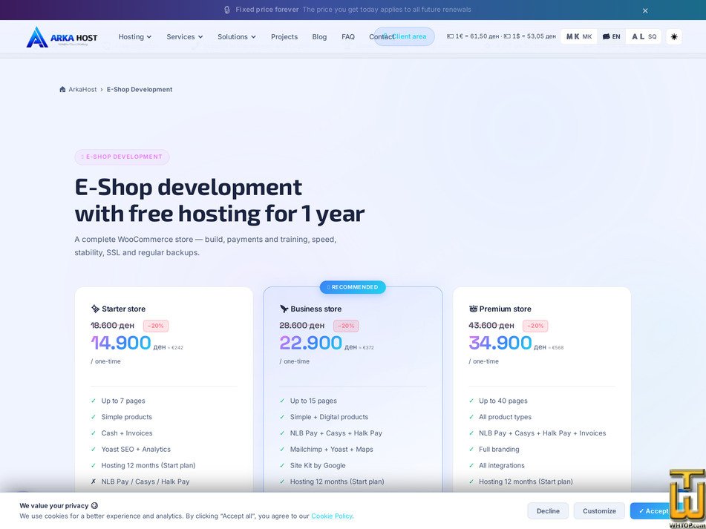Open the Blog page
This screenshot has width=706, height=529.
tap(319, 37)
